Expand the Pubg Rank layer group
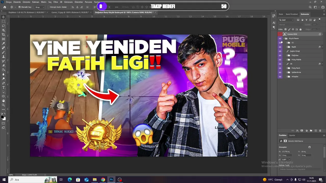The width and height of the screenshot is (326, 183). point(287,68)
